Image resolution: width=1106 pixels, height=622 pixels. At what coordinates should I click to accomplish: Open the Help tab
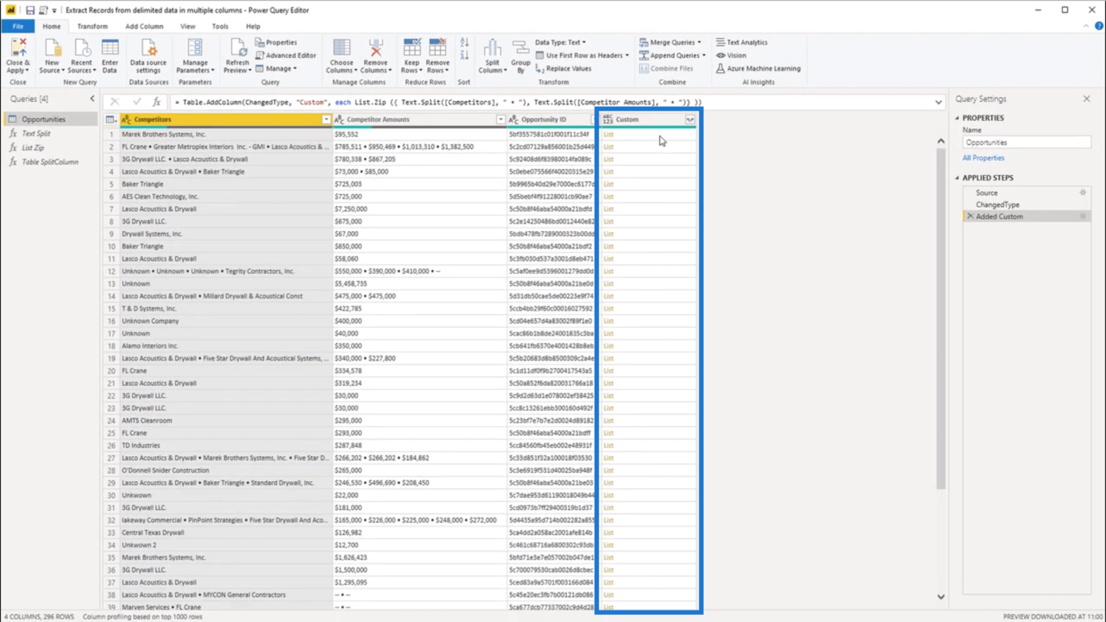253,26
